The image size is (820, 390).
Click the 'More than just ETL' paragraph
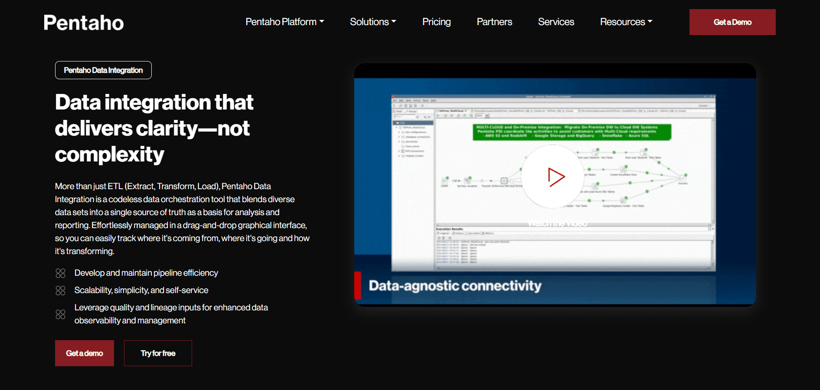coord(182,219)
